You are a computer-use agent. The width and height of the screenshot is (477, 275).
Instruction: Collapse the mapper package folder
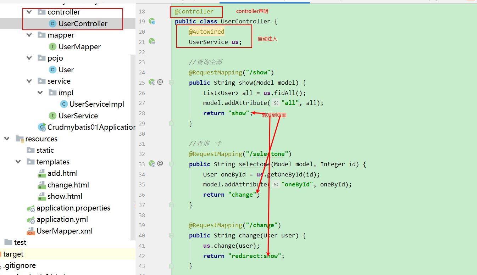tap(29, 35)
